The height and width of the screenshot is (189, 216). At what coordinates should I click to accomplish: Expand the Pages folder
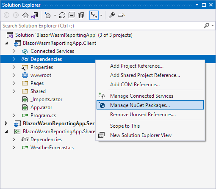(x=14, y=83)
